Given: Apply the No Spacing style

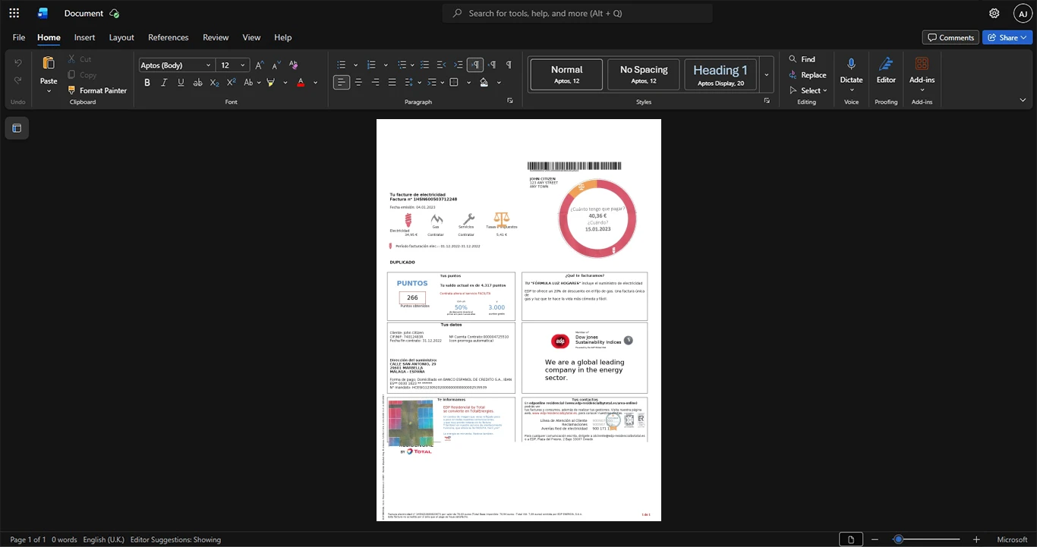Looking at the screenshot, I should pyautogui.click(x=644, y=74).
